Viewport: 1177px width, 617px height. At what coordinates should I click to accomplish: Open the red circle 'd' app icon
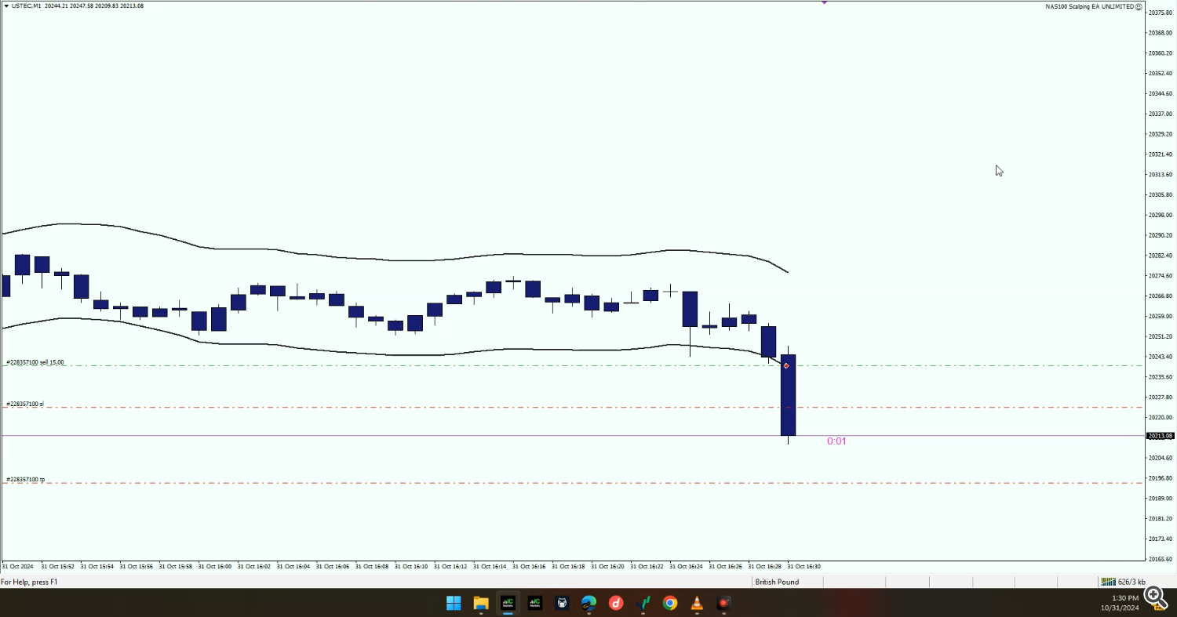616,603
